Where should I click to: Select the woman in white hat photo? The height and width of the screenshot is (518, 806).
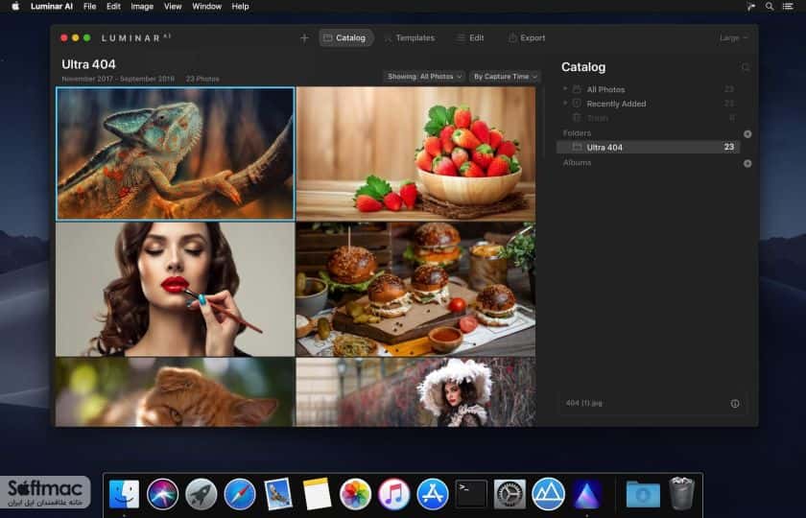point(415,392)
